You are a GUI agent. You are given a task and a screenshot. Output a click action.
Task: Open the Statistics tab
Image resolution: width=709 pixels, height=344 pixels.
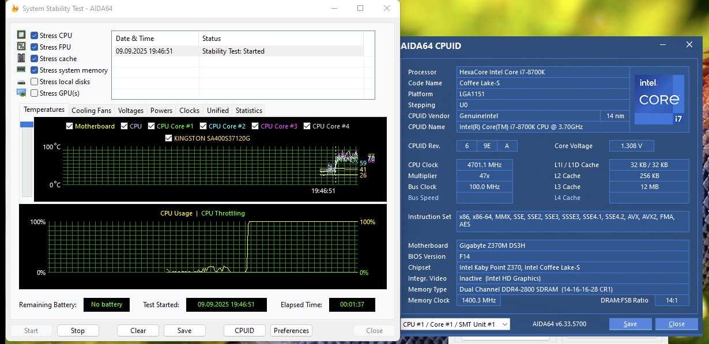[249, 111]
